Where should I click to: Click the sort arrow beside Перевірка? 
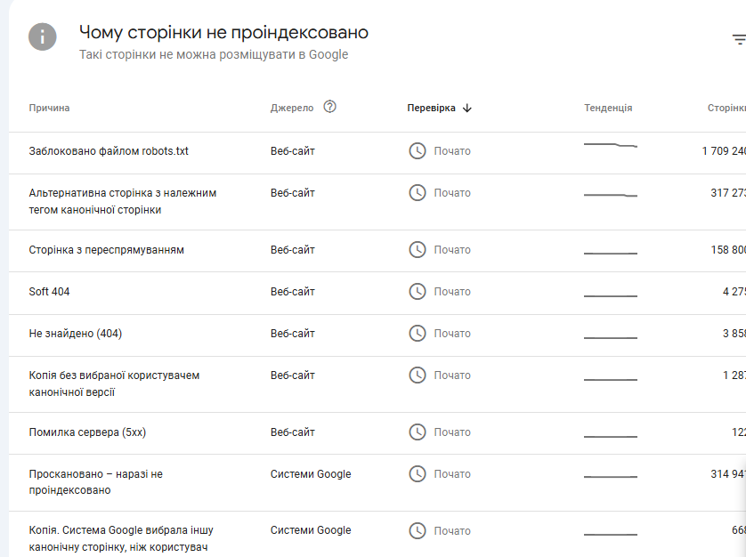467,108
